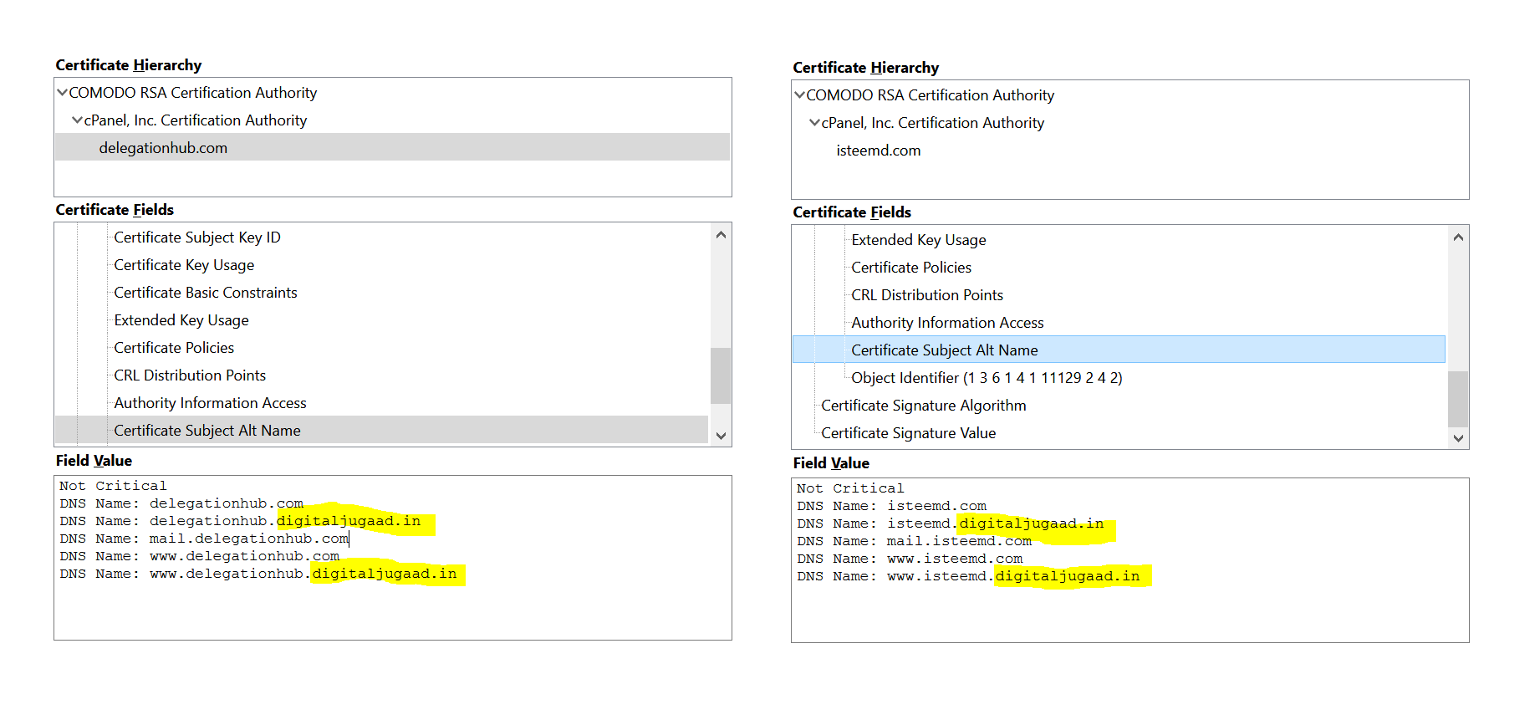Click 'Not Critical' line in isteemd.com Field Value
The width and height of the screenshot is (1540, 720).
click(x=850, y=488)
